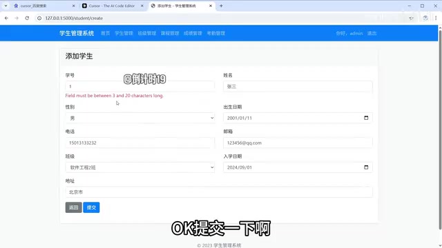Open 考勤管理 in the navbar
442x248 pixels.
pos(216,33)
